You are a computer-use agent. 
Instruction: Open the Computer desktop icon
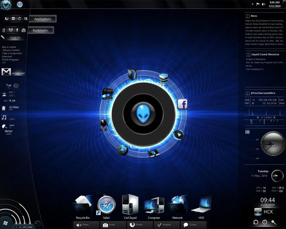(x=154, y=207)
